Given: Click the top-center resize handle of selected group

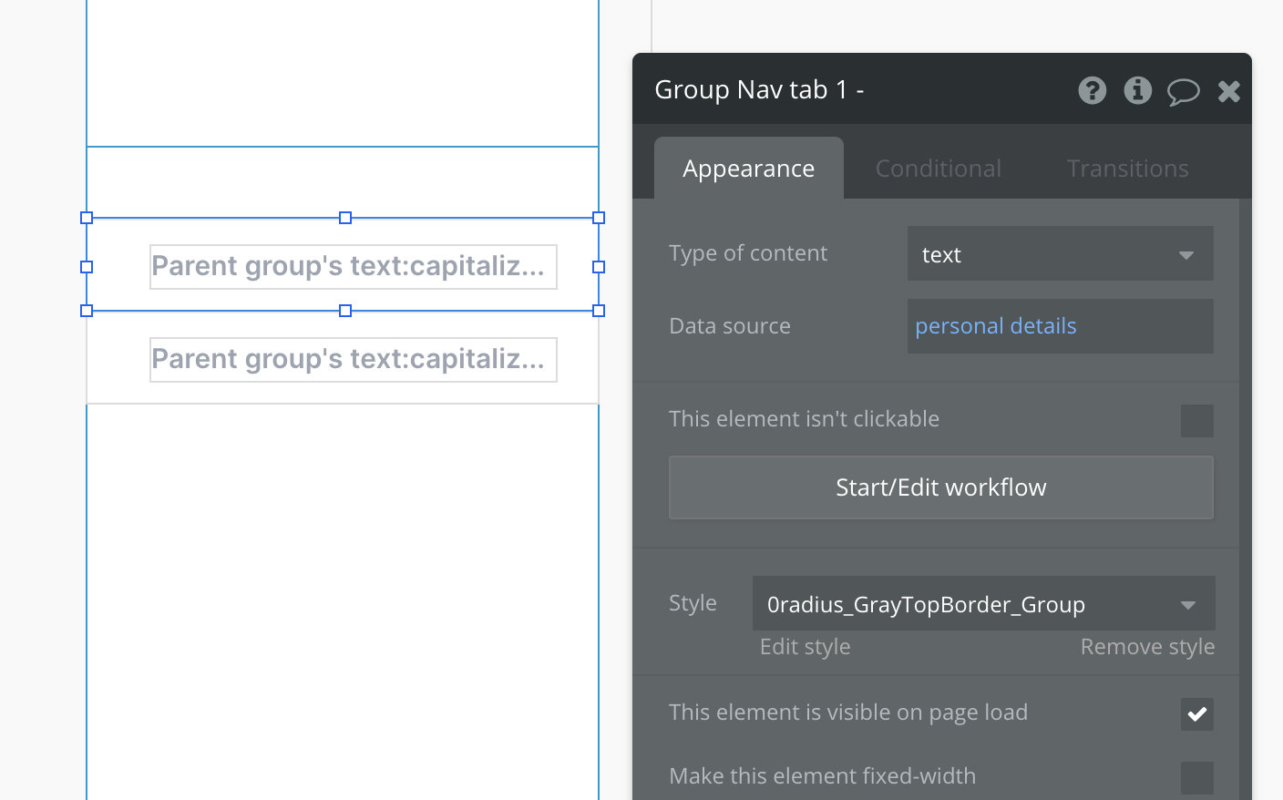Looking at the screenshot, I should [x=345, y=218].
